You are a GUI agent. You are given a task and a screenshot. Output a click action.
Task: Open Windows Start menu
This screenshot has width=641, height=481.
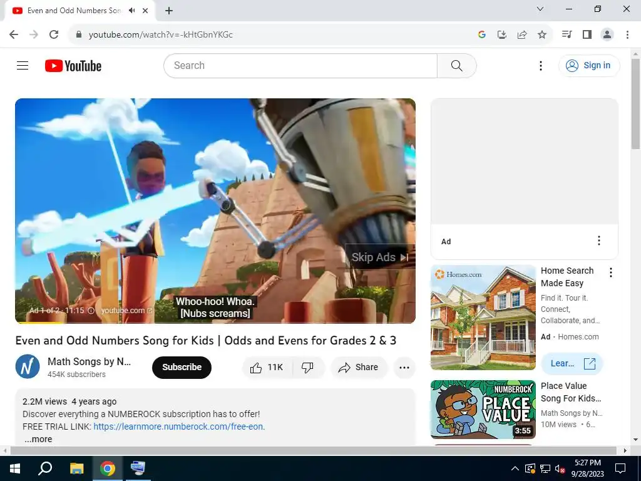tap(15, 468)
